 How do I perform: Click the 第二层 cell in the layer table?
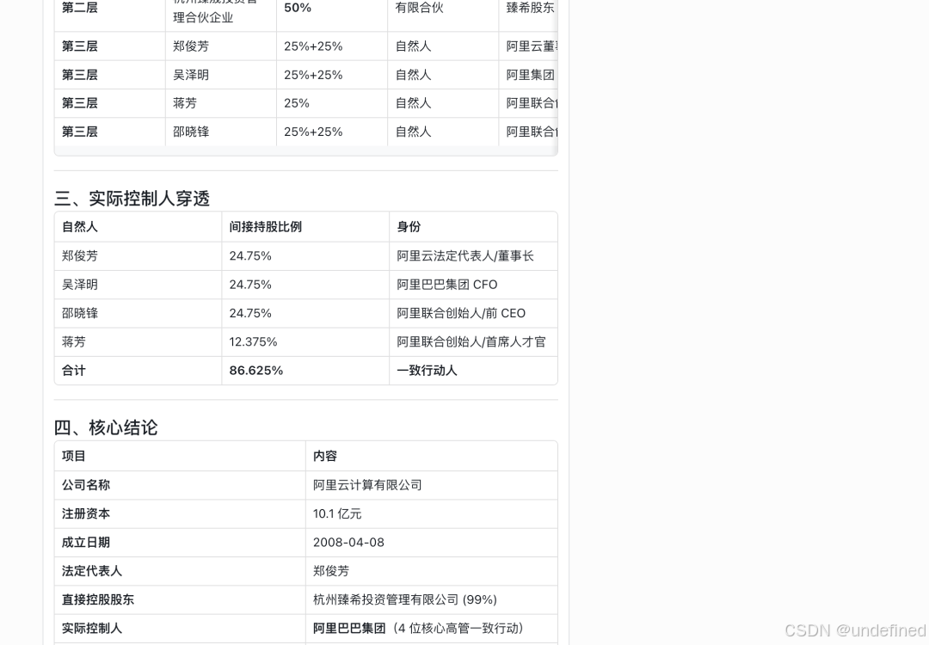pos(79,8)
